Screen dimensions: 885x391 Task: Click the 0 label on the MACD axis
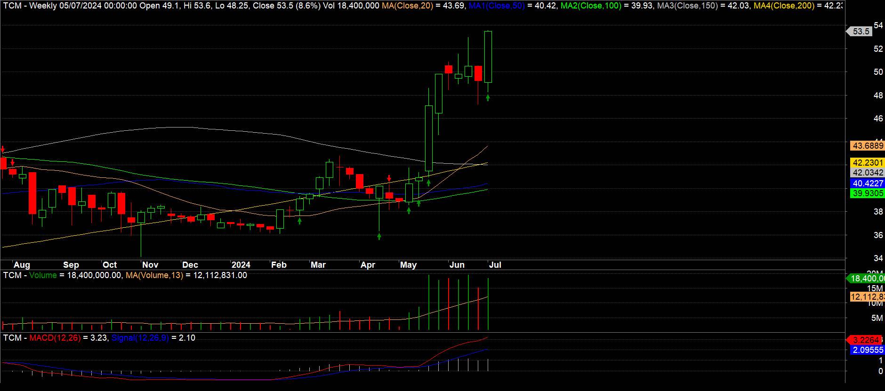pos(880,371)
